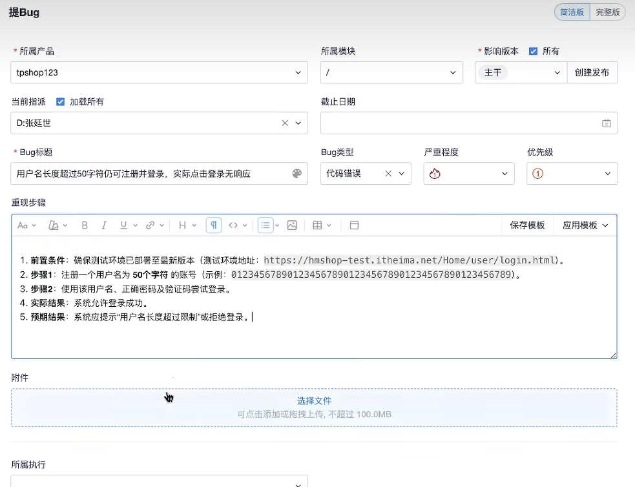Toggle bold formatting in the editor toolbar
Screen dimensions: 635x487
pos(84,225)
